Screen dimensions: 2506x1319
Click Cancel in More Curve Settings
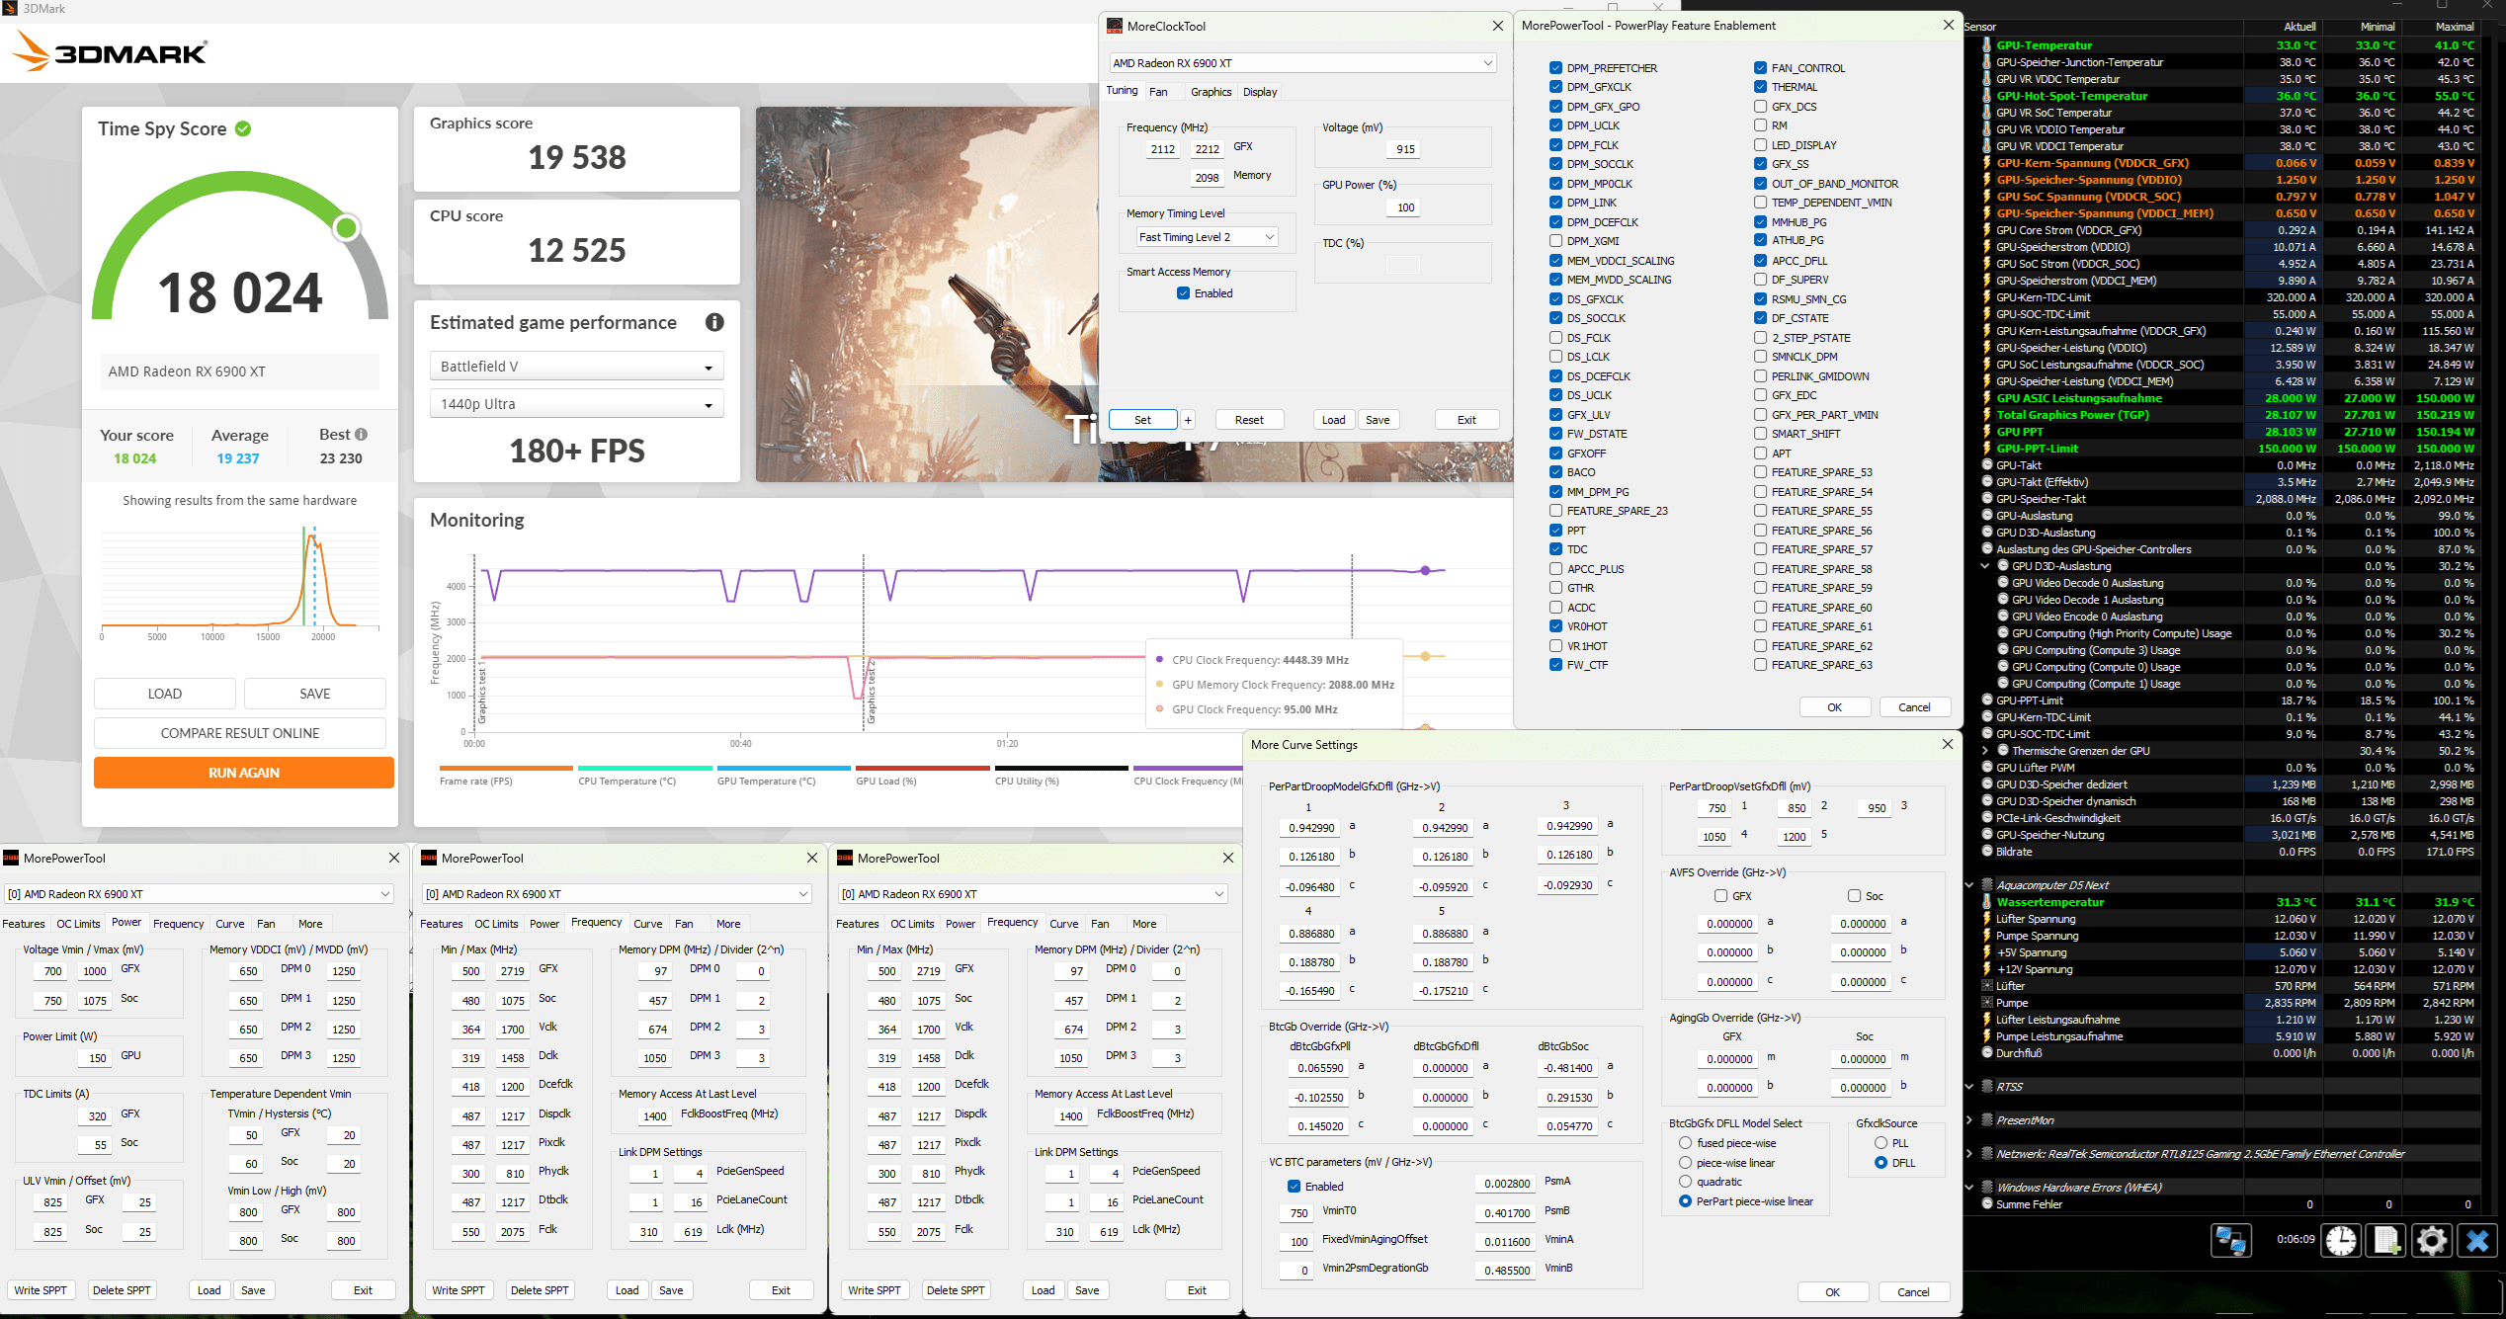pos(1913,1292)
